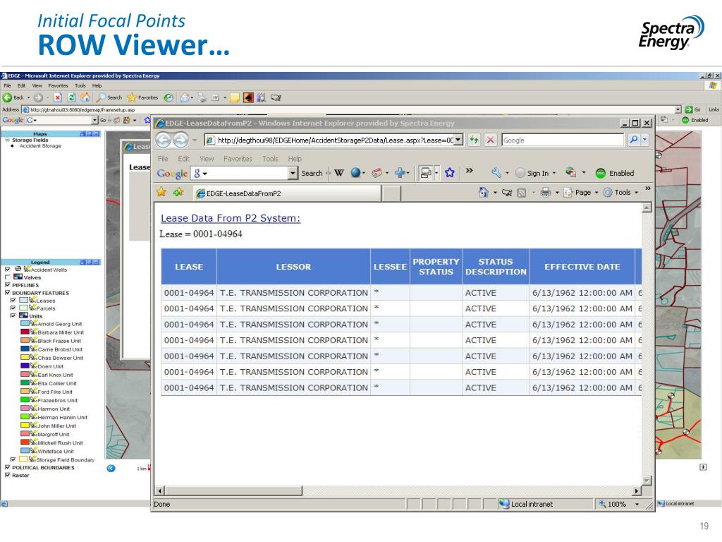
Task: Click the horizontal scrollbar thumb in popup
Action: click(x=233, y=491)
